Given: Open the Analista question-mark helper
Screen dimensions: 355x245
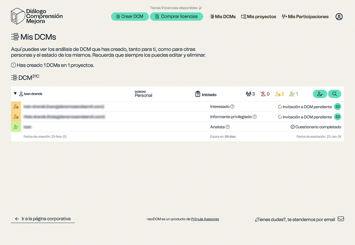Looking at the screenshot, I should point(227,127).
